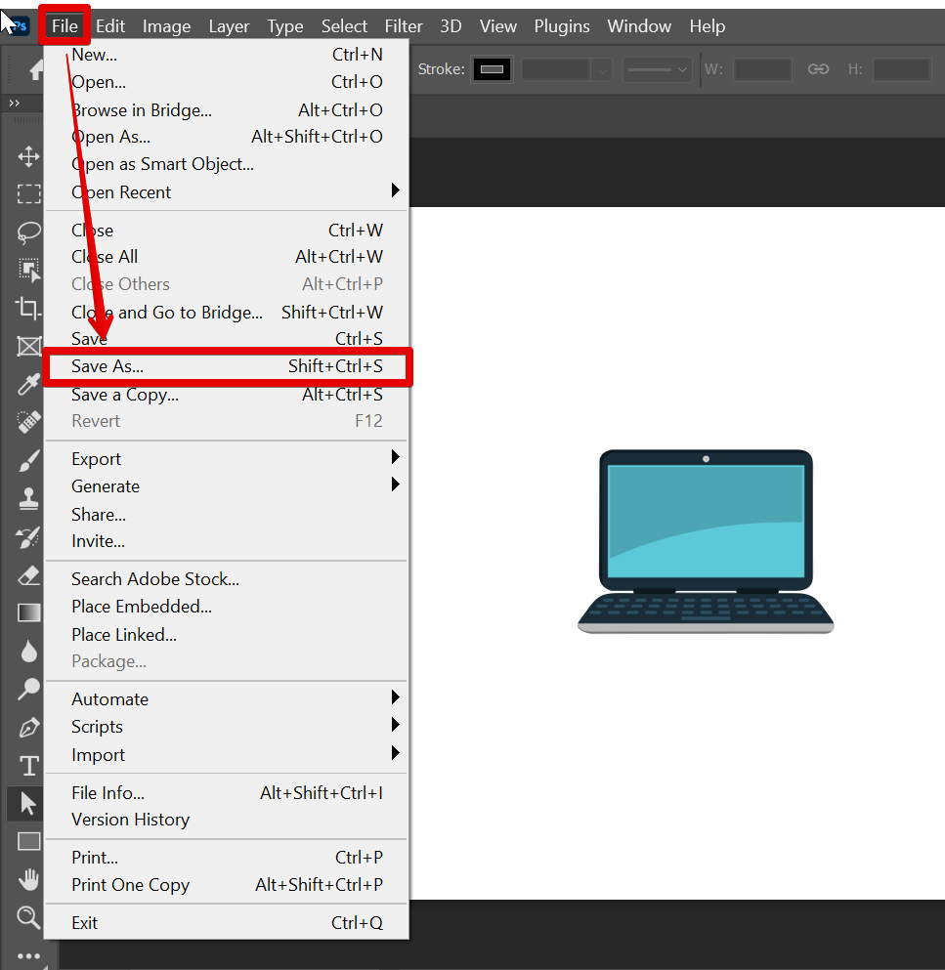945x970 pixels.
Task: Choose Save As from File menu
Action: [107, 367]
